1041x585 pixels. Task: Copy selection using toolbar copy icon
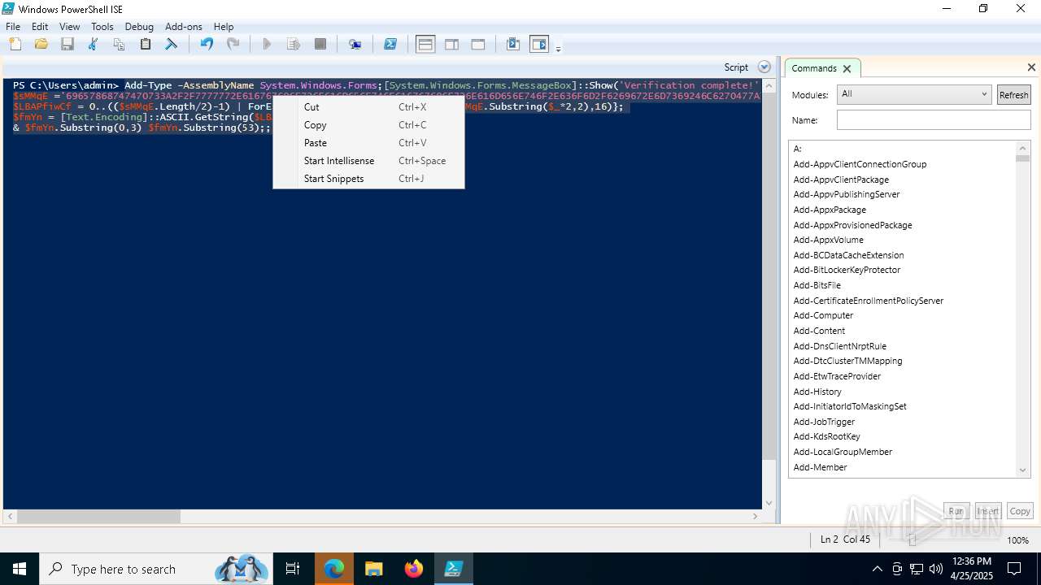(120, 45)
